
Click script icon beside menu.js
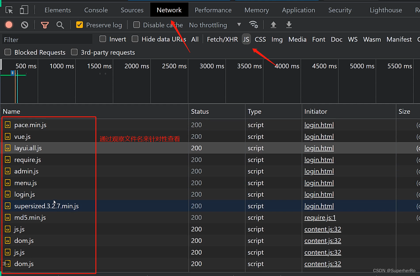coord(8,183)
